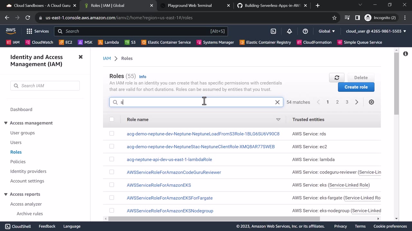Tick the AWSServiceRoleForAmazonEKS checkbox
The width and height of the screenshot is (412, 231).
[112, 185]
